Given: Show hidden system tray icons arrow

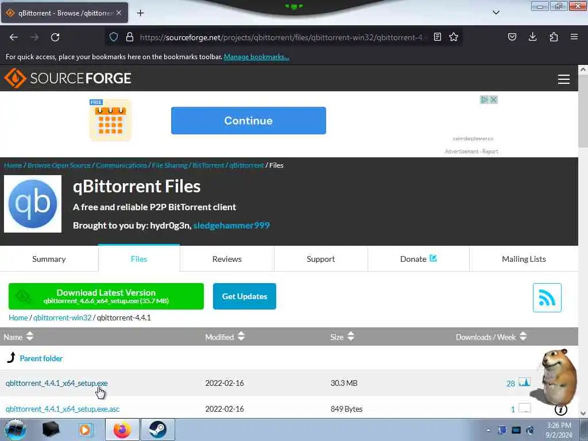Looking at the screenshot, I should 488,430.
